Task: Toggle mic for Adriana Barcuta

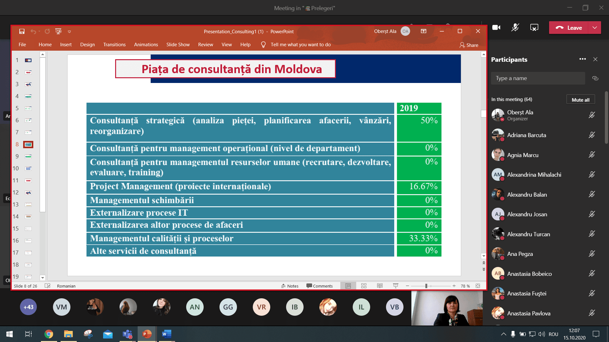Action: 592,135
